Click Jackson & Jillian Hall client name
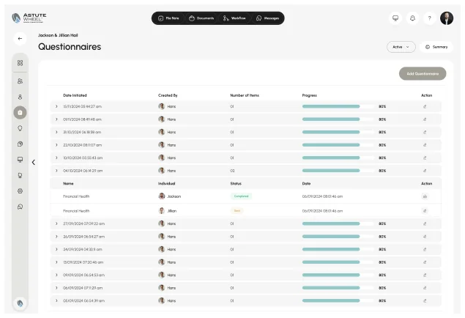 pos(58,35)
